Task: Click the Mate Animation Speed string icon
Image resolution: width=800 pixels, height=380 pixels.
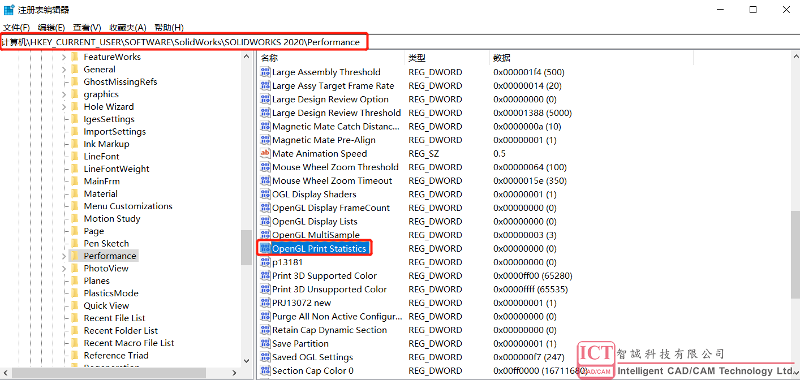Action: pyautogui.click(x=265, y=153)
